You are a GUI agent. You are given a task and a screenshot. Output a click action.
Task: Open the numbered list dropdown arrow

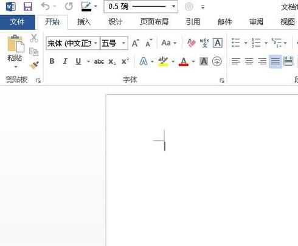pyautogui.click(x=266, y=43)
